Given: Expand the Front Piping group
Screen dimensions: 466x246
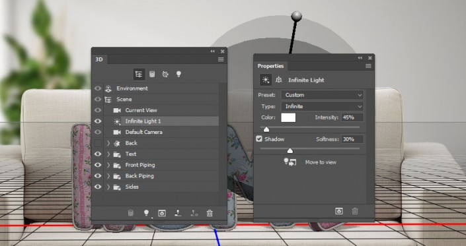Looking at the screenshot, I should click(108, 165).
